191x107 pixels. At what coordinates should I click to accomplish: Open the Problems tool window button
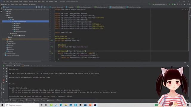(x=13, y=100)
